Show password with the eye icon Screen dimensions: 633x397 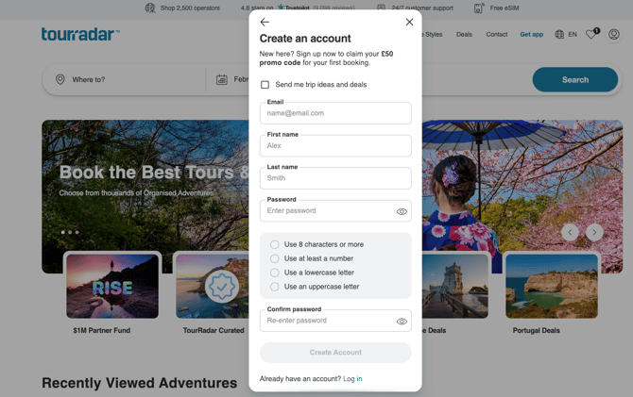[402, 212]
